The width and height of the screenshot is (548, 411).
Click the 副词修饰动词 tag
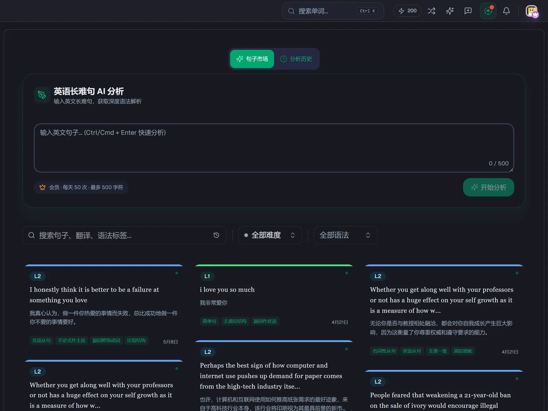pos(106,340)
